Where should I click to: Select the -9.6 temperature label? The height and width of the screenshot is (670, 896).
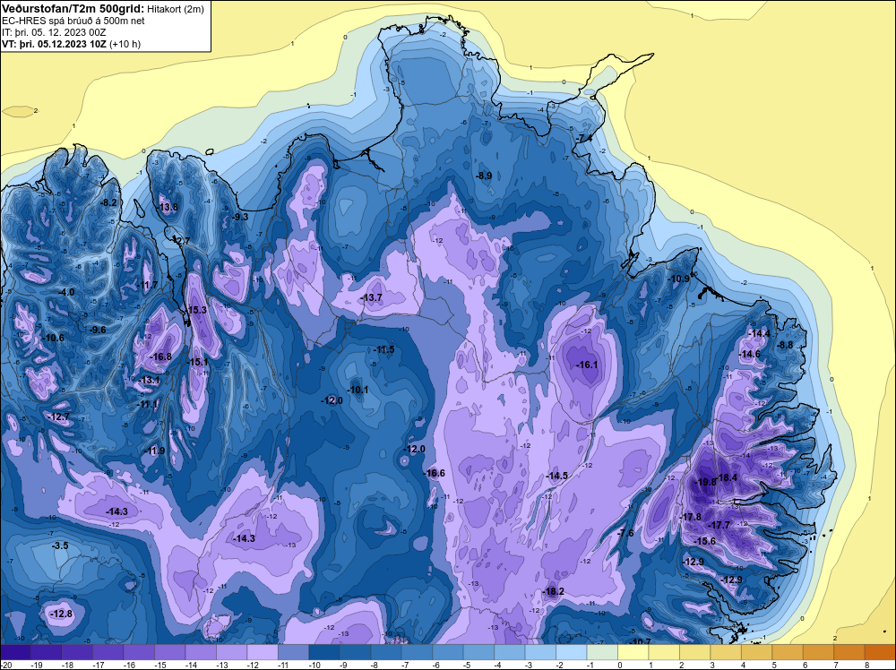(97, 330)
